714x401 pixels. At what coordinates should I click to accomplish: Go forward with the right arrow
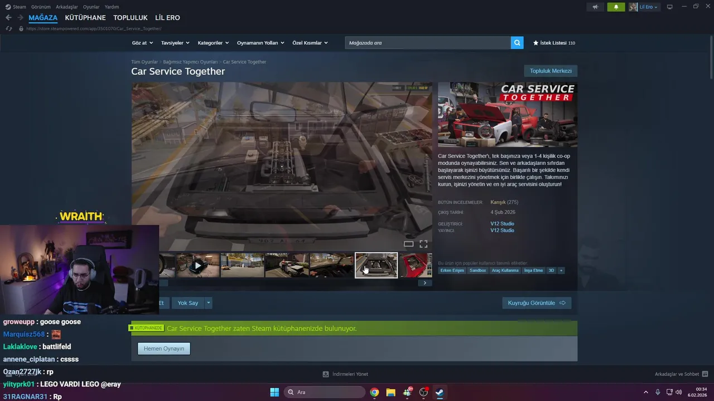[20, 18]
